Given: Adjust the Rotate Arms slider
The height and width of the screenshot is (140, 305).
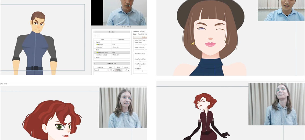Looking at the screenshot, I should (x=144, y=45).
